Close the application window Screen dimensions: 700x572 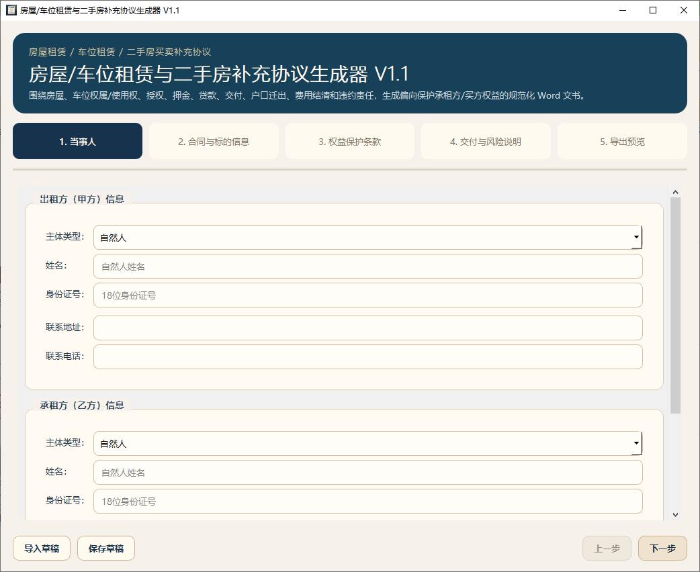coord(683,10)
